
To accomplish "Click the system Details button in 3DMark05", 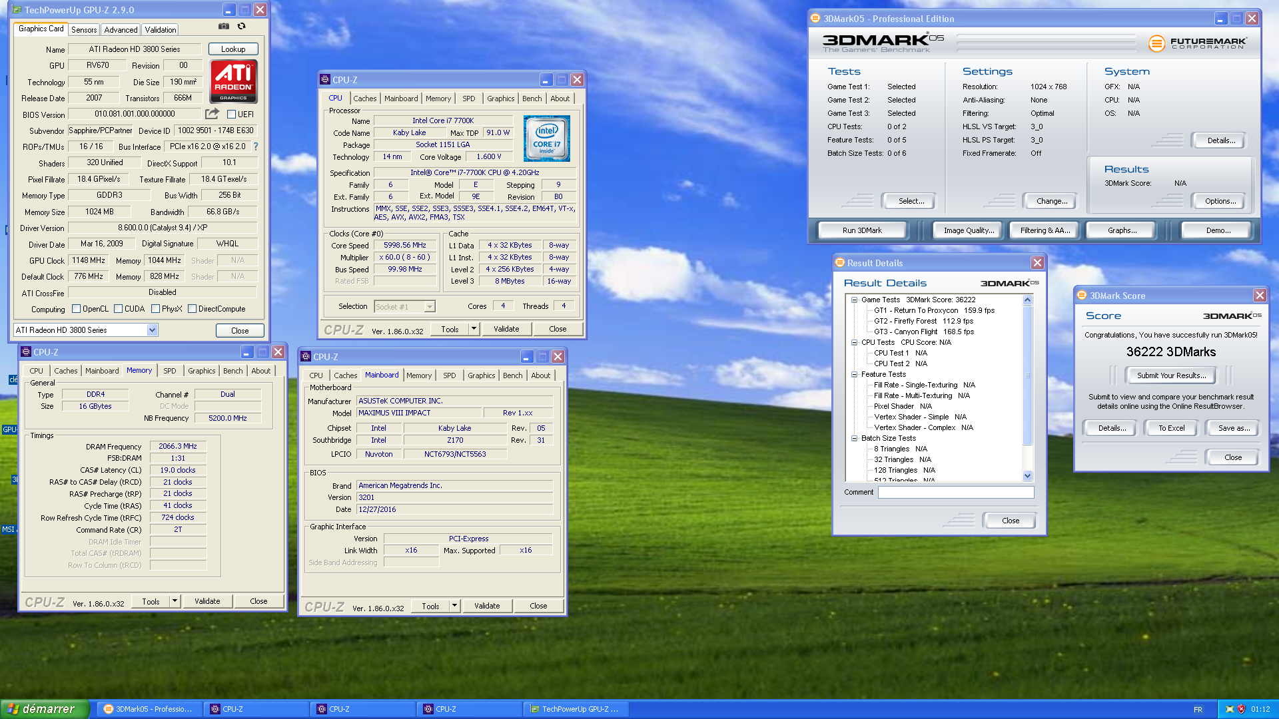I will tap(1221, 140).
